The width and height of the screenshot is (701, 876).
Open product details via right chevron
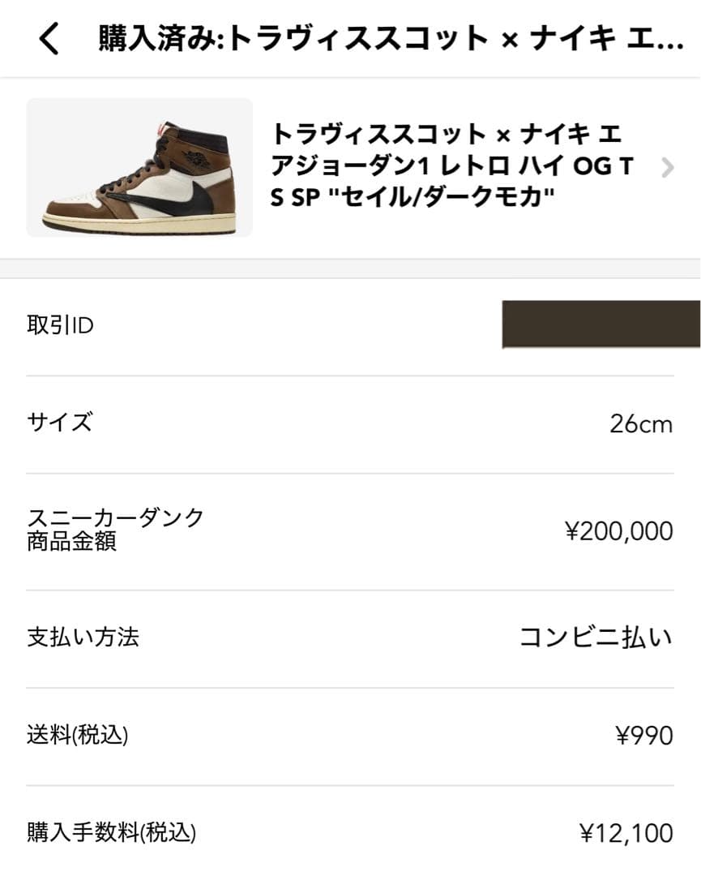pos(668,167)
